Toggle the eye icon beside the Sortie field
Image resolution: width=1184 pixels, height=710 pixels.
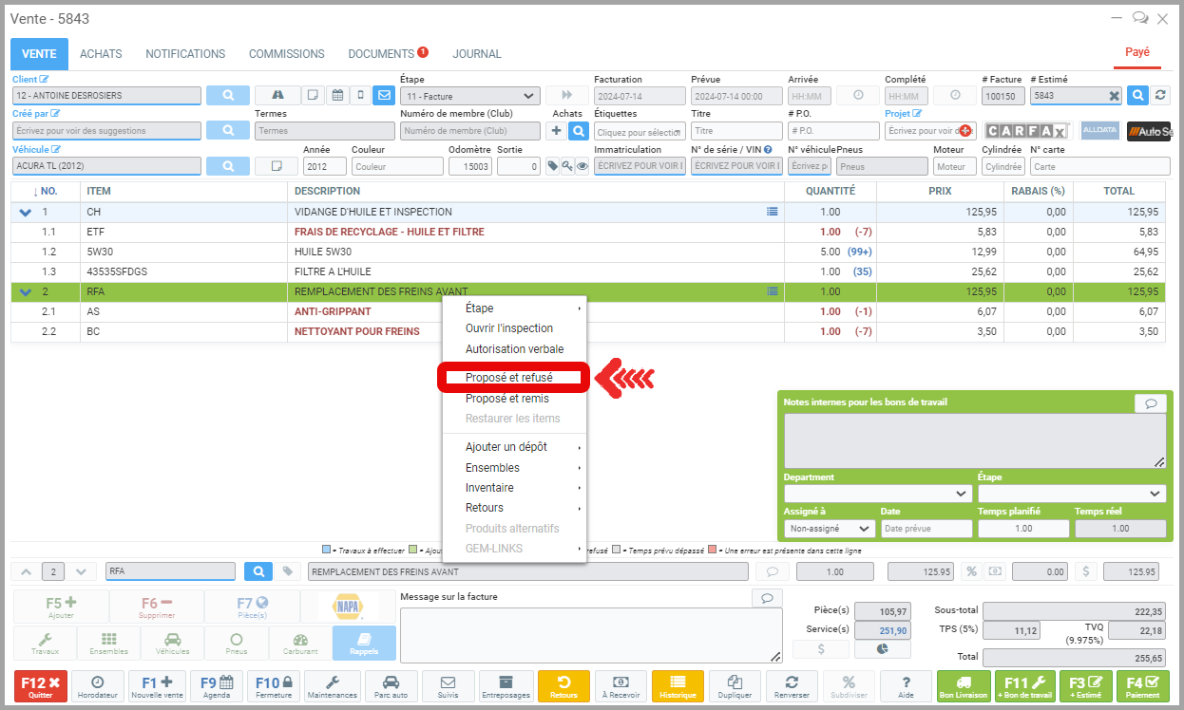pos(582,166)
